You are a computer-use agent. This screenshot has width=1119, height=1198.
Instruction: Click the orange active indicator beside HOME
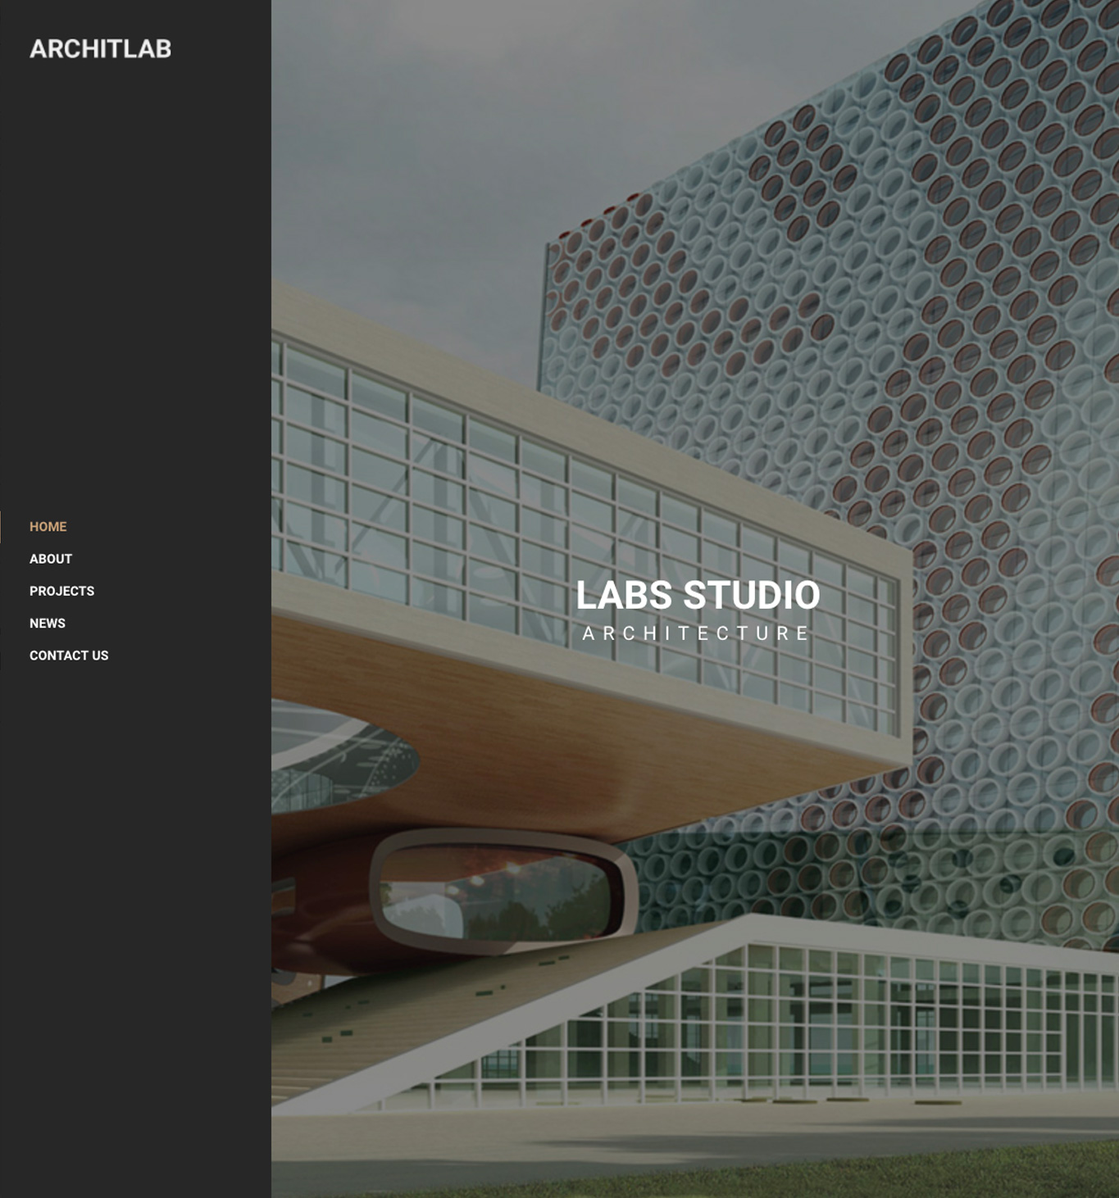click(1, 527)
